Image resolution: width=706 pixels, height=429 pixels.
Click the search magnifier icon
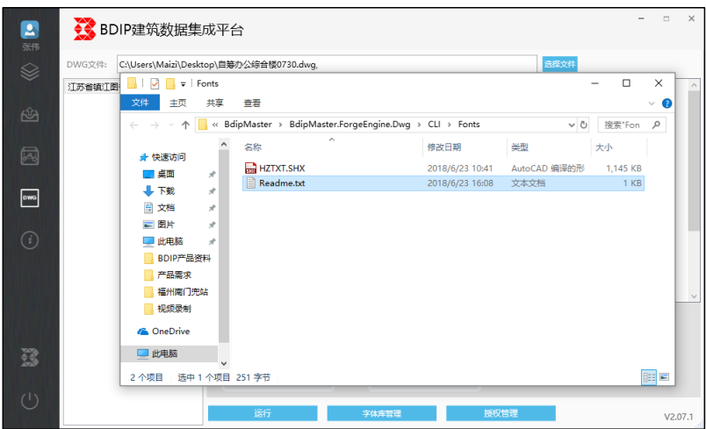pos(656,125)
